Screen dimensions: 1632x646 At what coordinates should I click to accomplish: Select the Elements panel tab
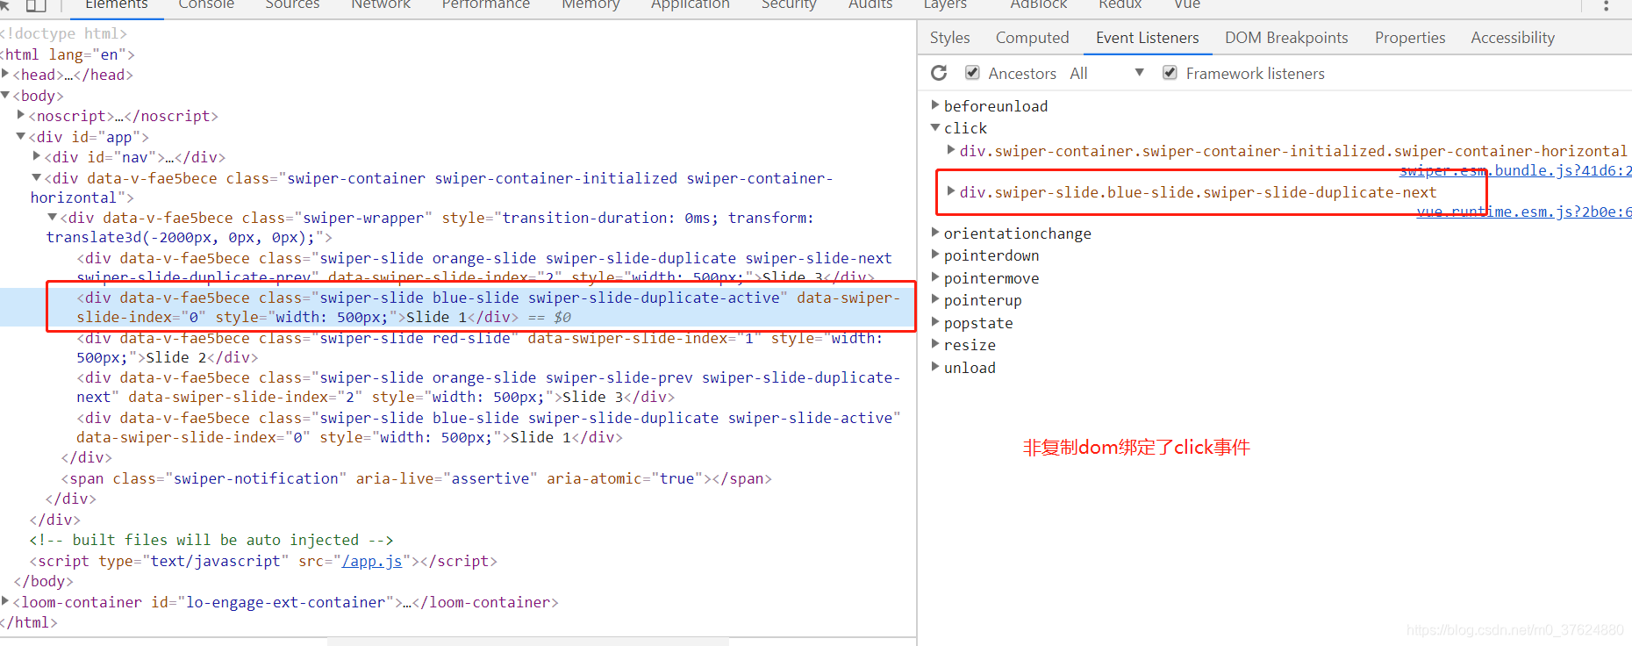pos(116,5)
